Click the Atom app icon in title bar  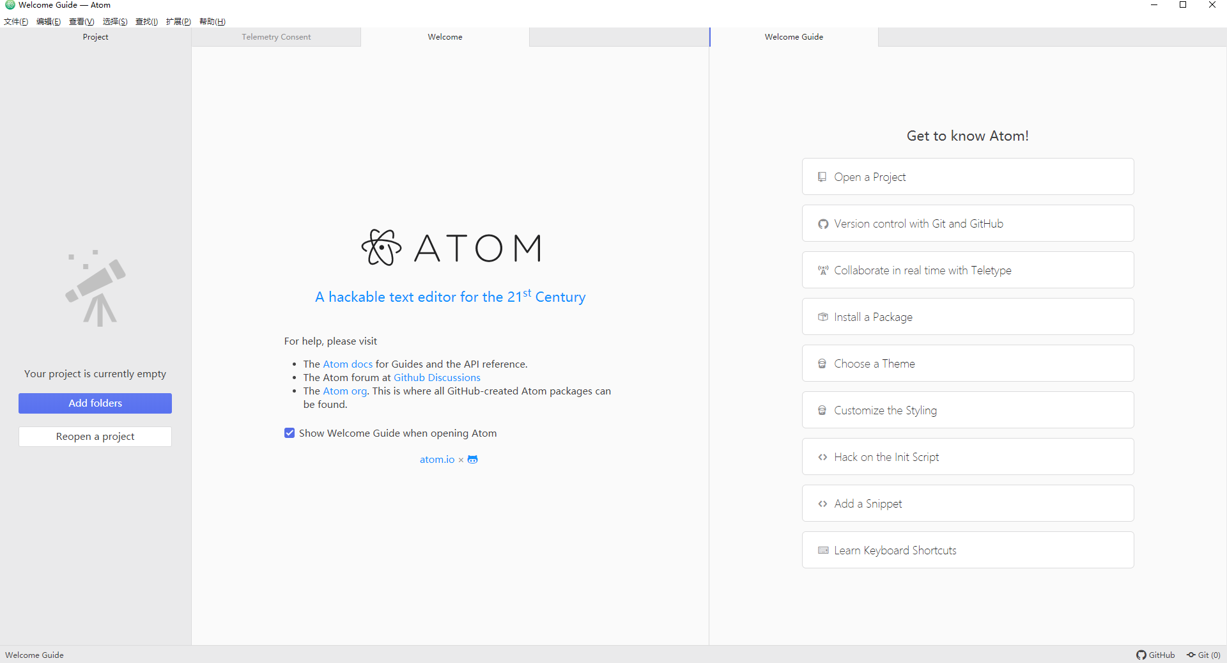click(x=10, y=5)
